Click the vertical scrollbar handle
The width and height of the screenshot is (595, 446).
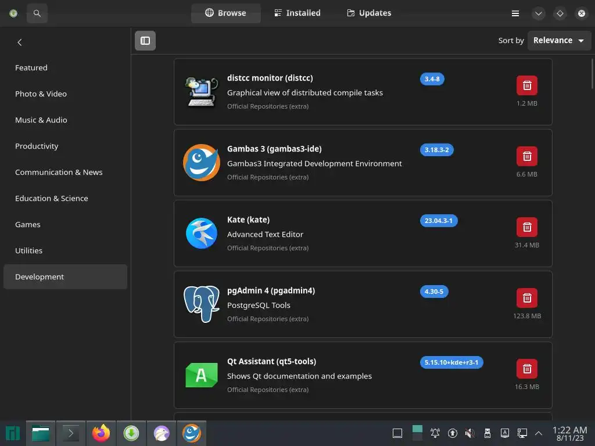pyautogui.click(x=592, y=74)
